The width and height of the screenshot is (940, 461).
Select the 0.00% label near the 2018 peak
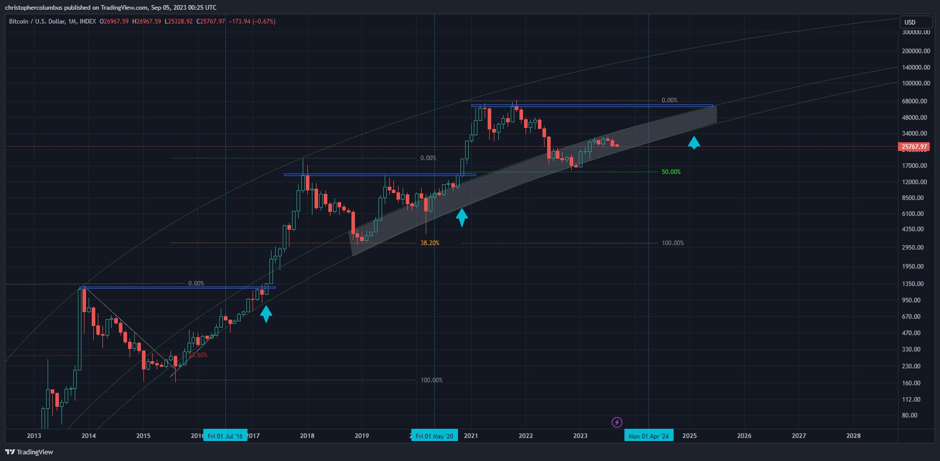tap(428, 158)
